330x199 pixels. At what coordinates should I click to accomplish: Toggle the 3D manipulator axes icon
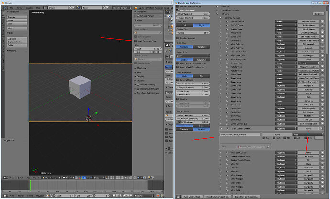80,178
